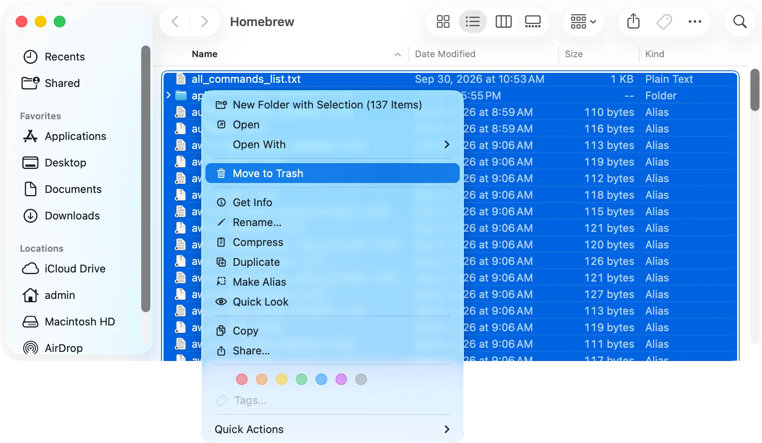Choose New Folder with Selection (137 Items)
This screenshot has height=443, width=762.
coord(333,105)
